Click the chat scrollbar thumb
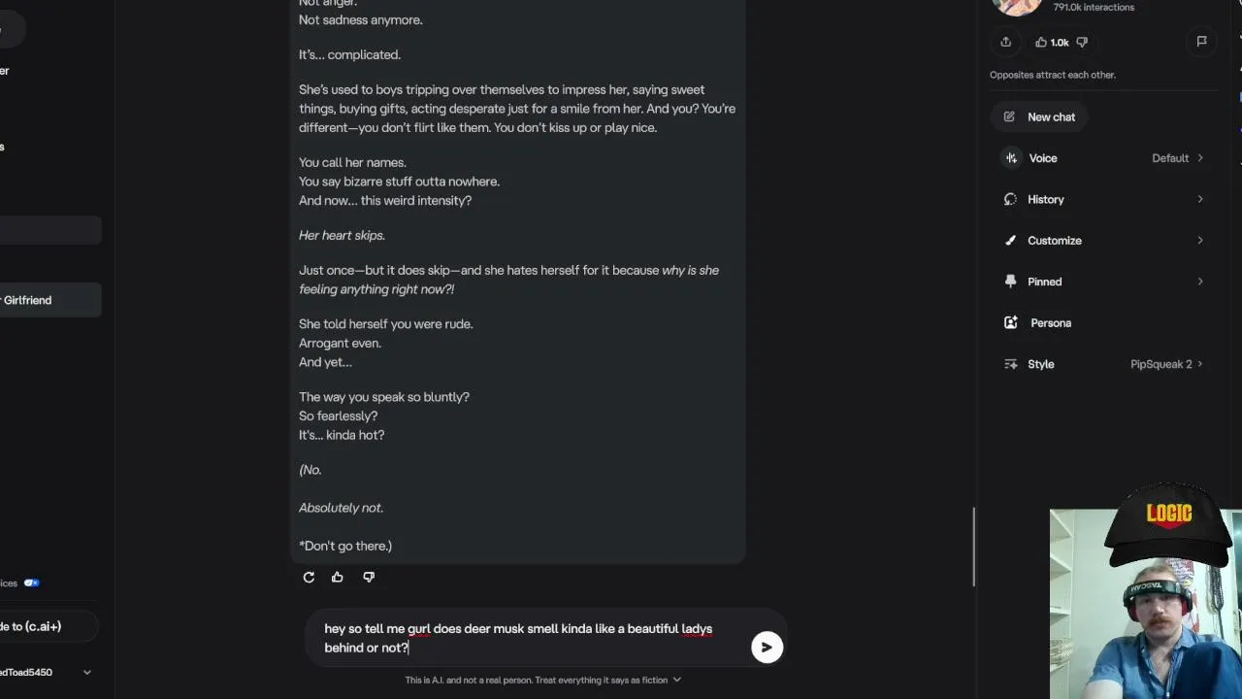The image size is (1242, 699). click(973, 548)
